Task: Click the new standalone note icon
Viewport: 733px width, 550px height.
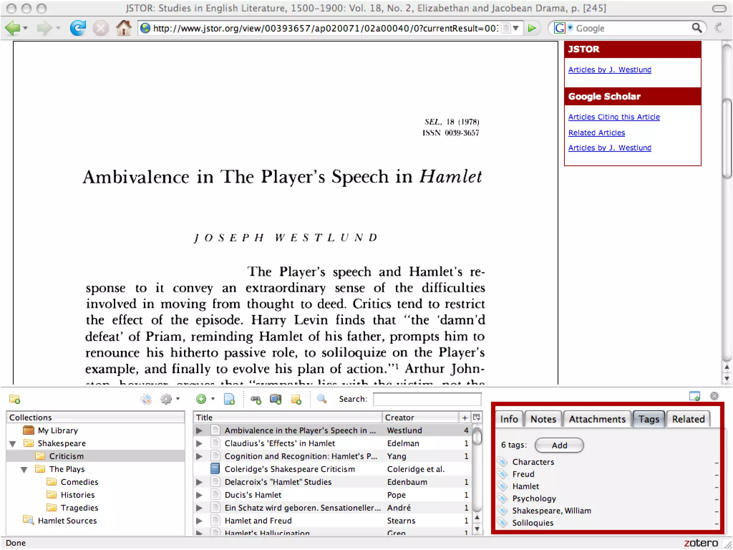Action: coord(296,399)
